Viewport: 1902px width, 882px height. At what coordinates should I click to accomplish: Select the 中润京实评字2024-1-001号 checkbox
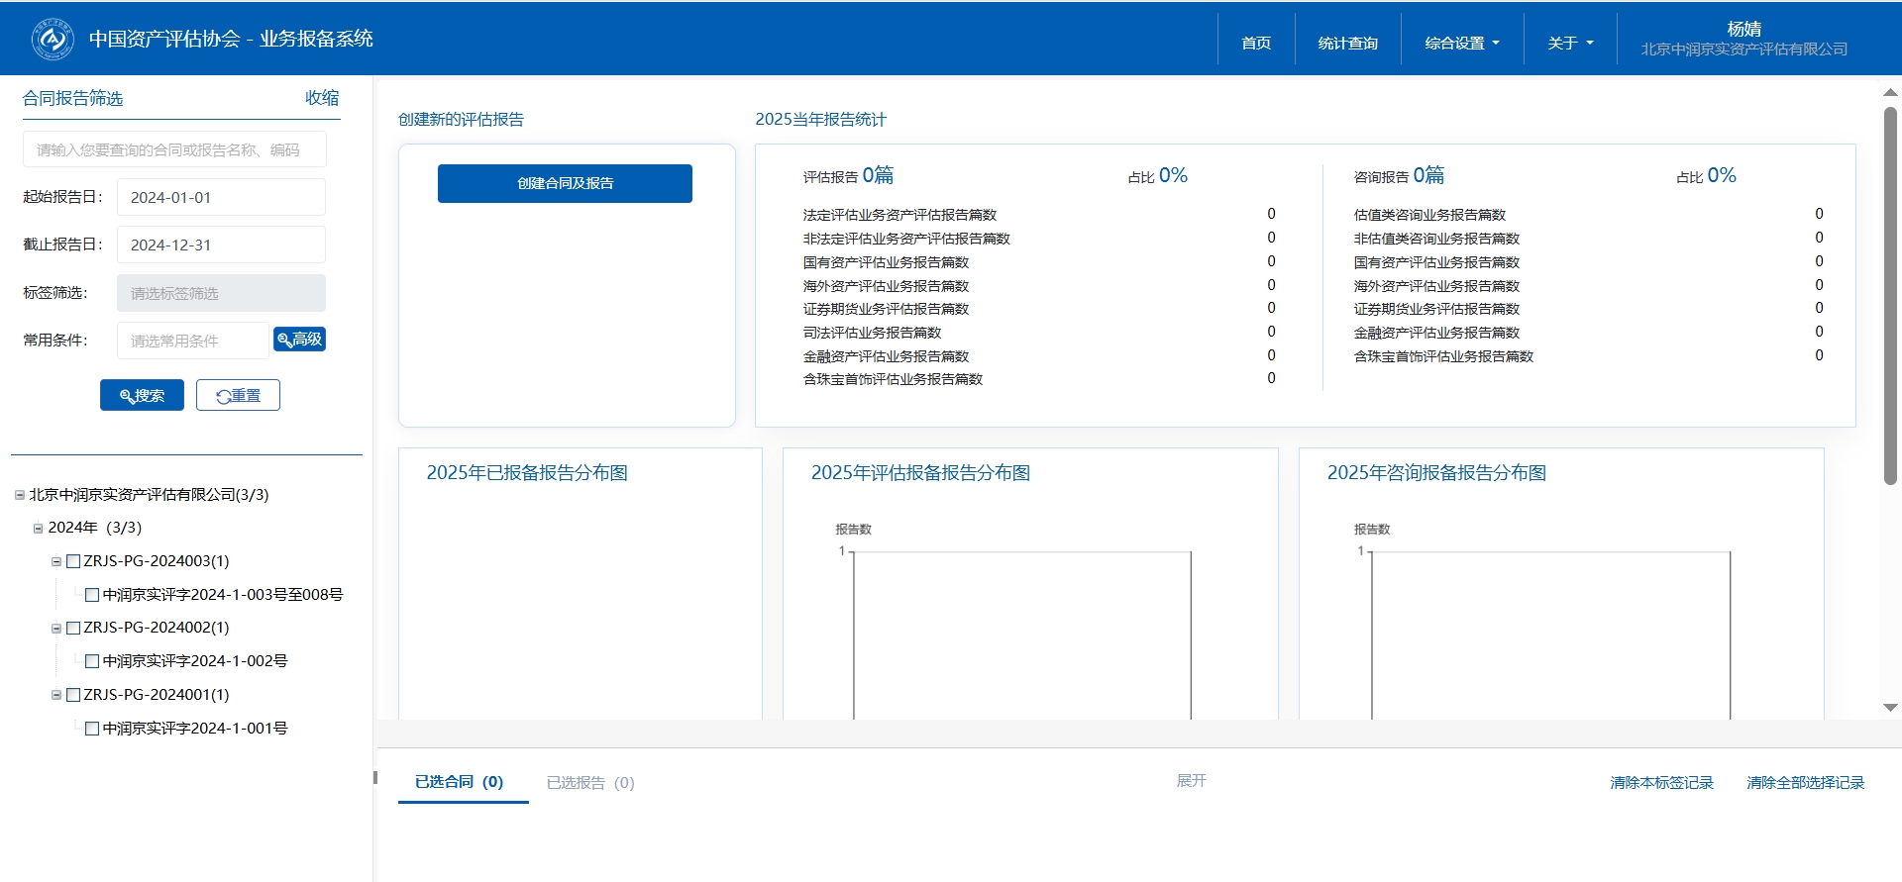(x=92, y=729)
